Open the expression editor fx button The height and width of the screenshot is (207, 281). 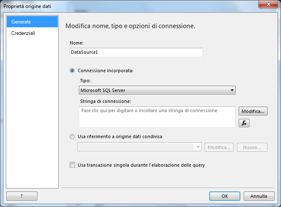pos(244,123)
